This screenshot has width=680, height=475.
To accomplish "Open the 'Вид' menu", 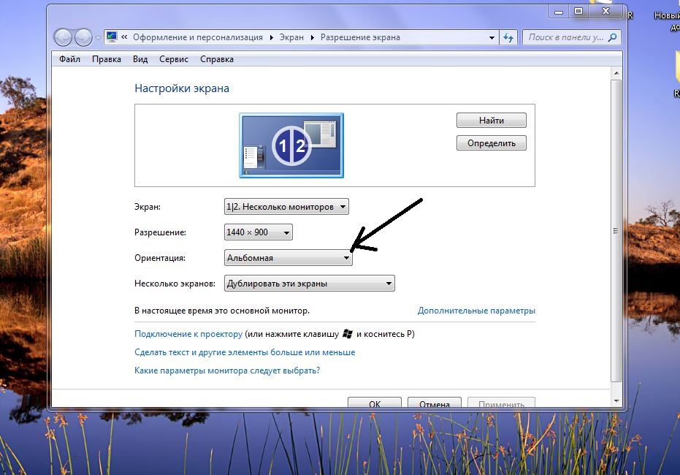I will coord(140,59).
